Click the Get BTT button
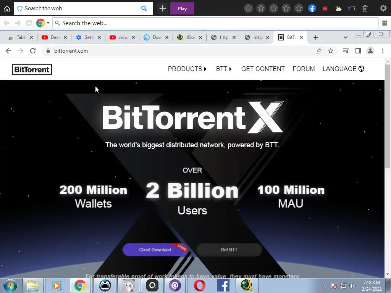The image size is (391, 293). (x=229, y=250)
